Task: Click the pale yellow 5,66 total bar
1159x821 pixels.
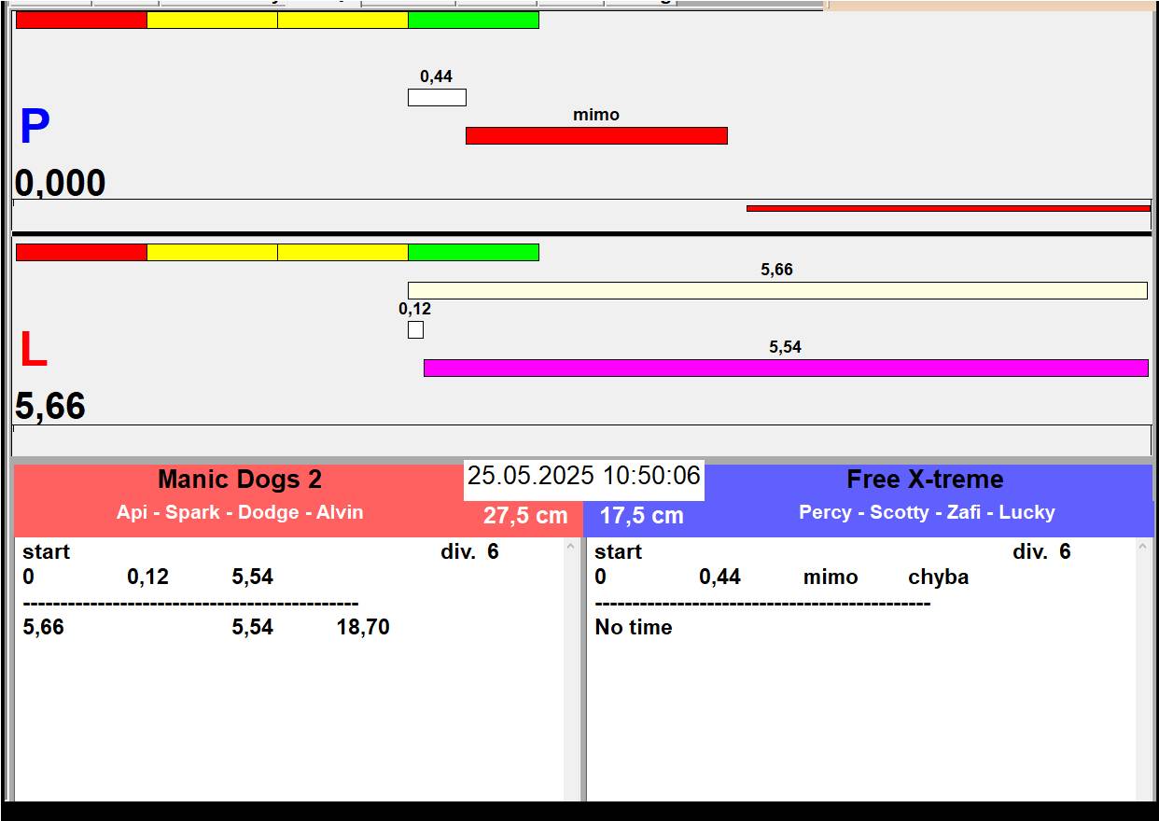Action: coord(777,290)
